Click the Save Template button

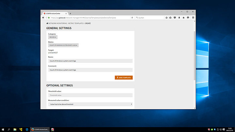(x=124, y=78)
